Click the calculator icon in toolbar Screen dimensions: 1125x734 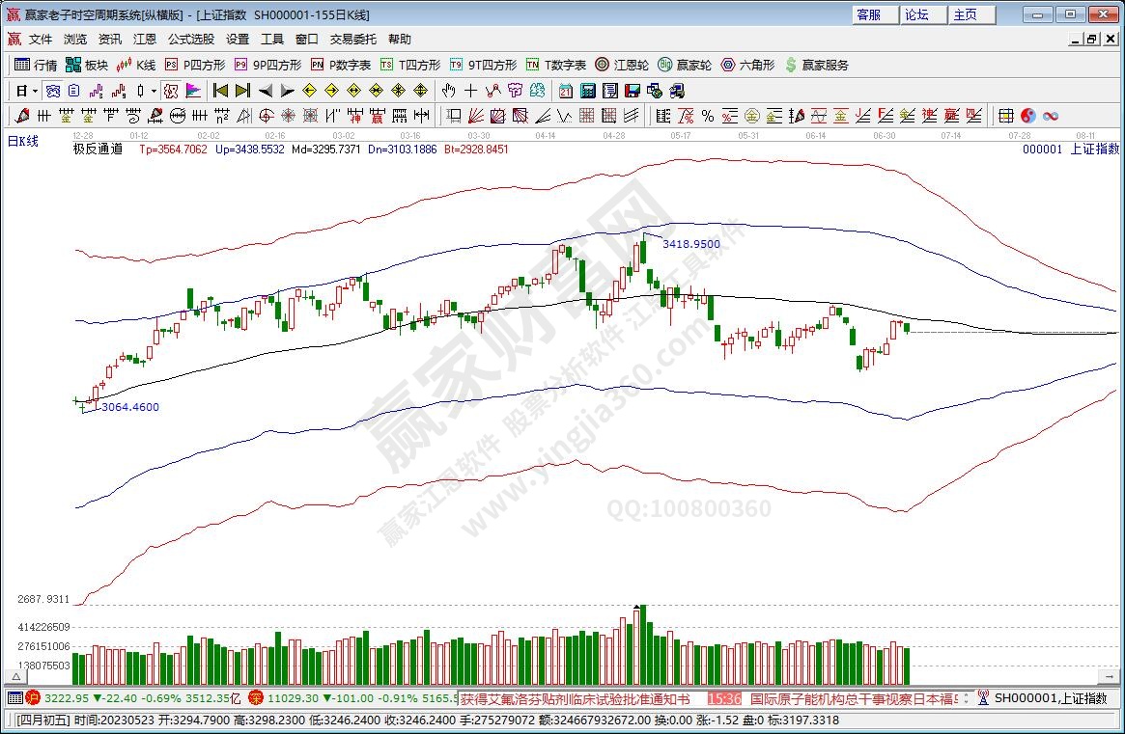coord(588,91)
